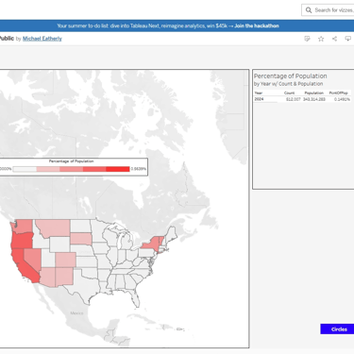Follow the Join the hackathon link
The width and height of the screenshot is (354, 354).
tap(257, 25)
